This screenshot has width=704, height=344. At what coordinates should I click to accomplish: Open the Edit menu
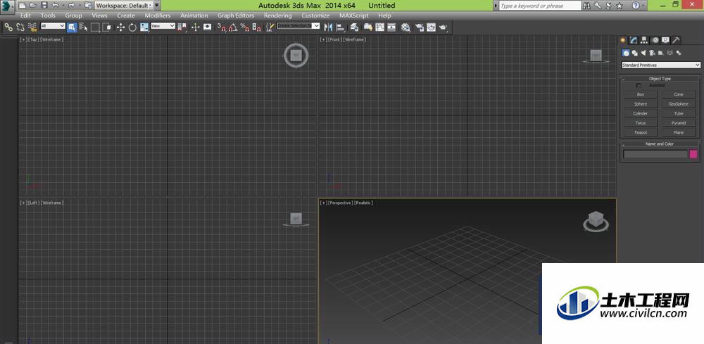(x=25, y=15)
